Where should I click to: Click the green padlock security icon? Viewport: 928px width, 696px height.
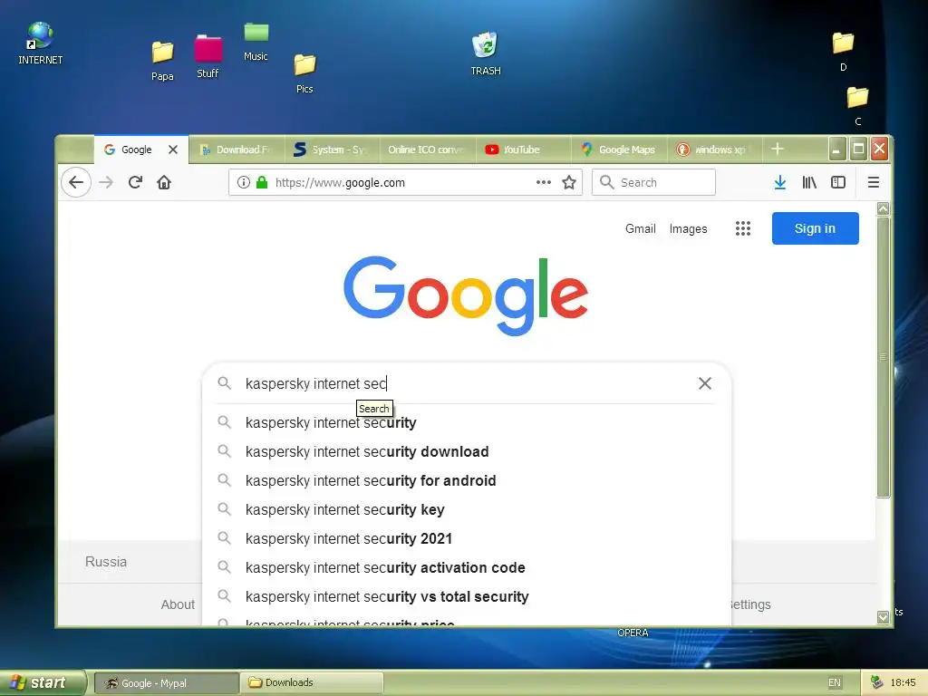pyautogui.click(x=262, y=182)
